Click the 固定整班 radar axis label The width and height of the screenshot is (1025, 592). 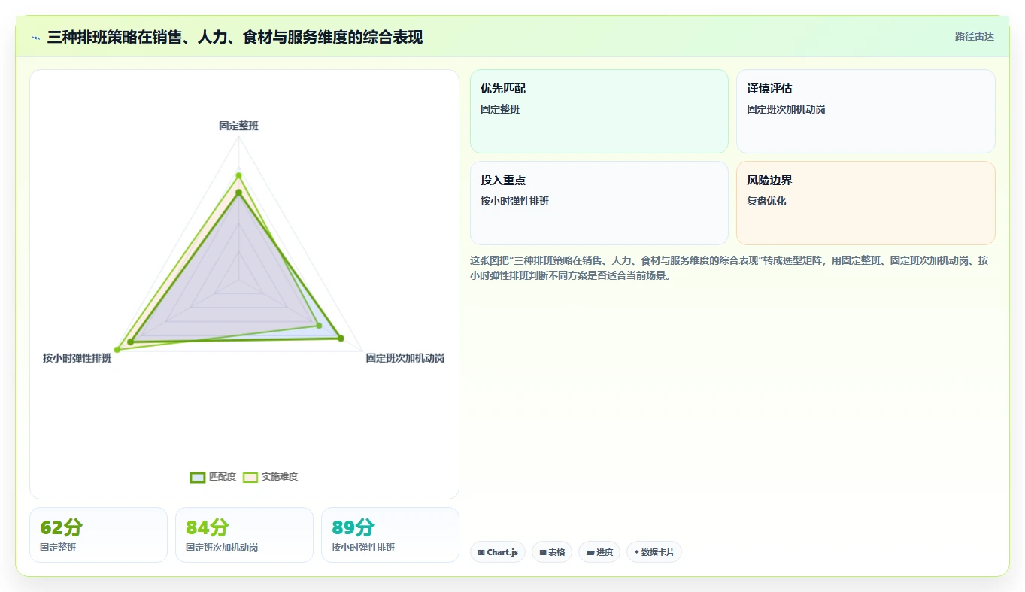[238, 126]
